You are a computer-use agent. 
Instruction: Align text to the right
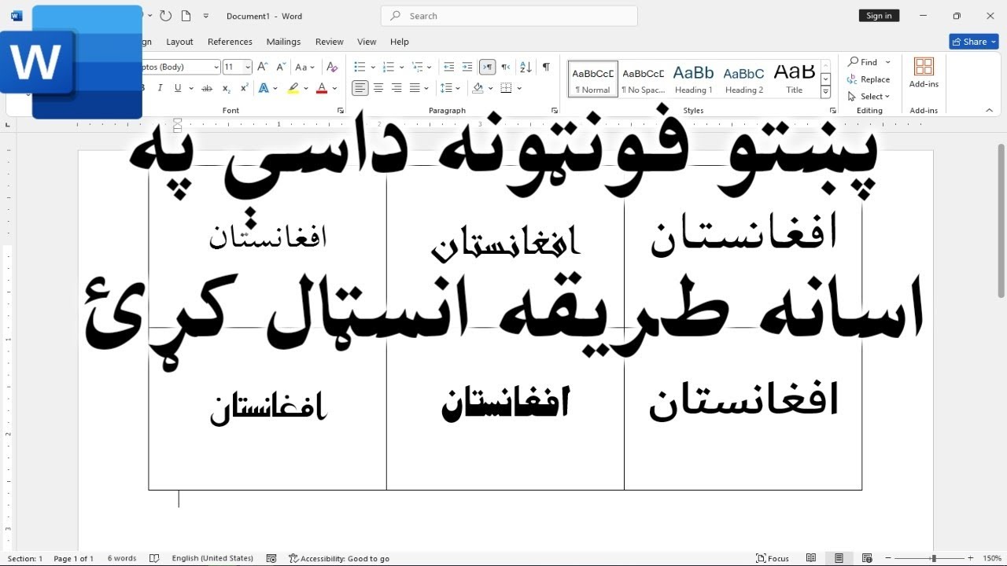pos(397,88)
